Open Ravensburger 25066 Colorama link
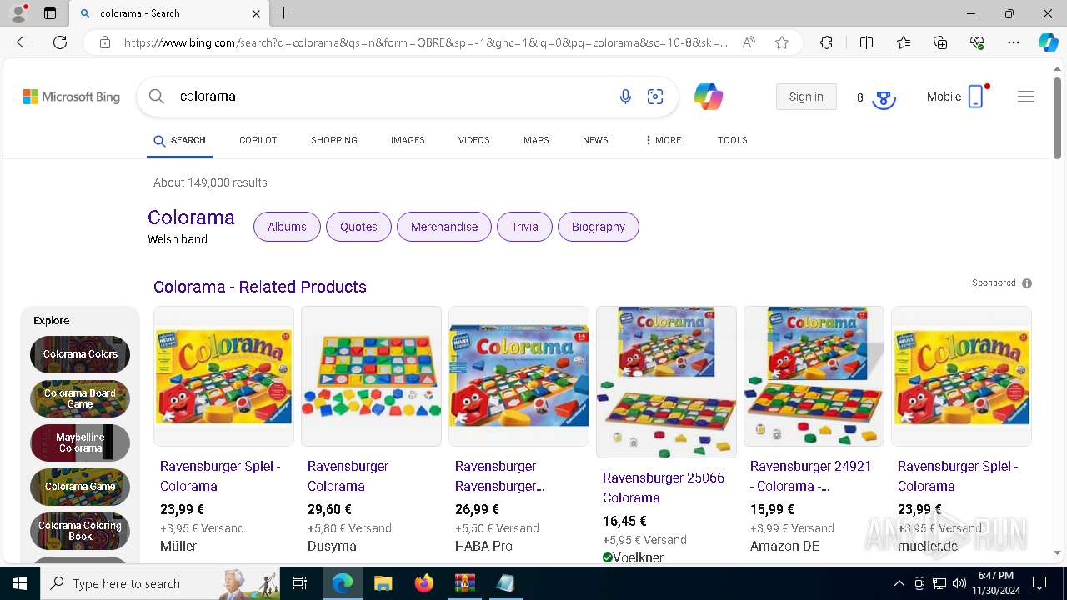 coord(664,487)
